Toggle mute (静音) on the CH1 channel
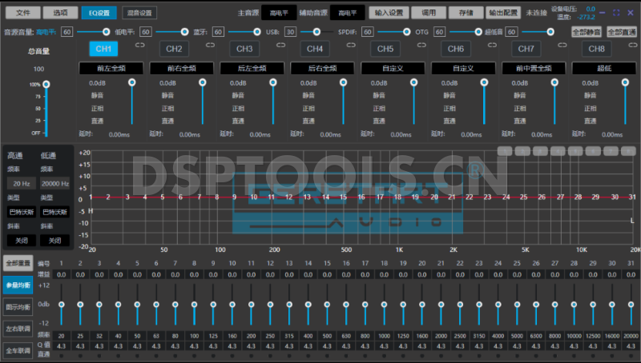This screenshot has height=363, width=641. 98,95
